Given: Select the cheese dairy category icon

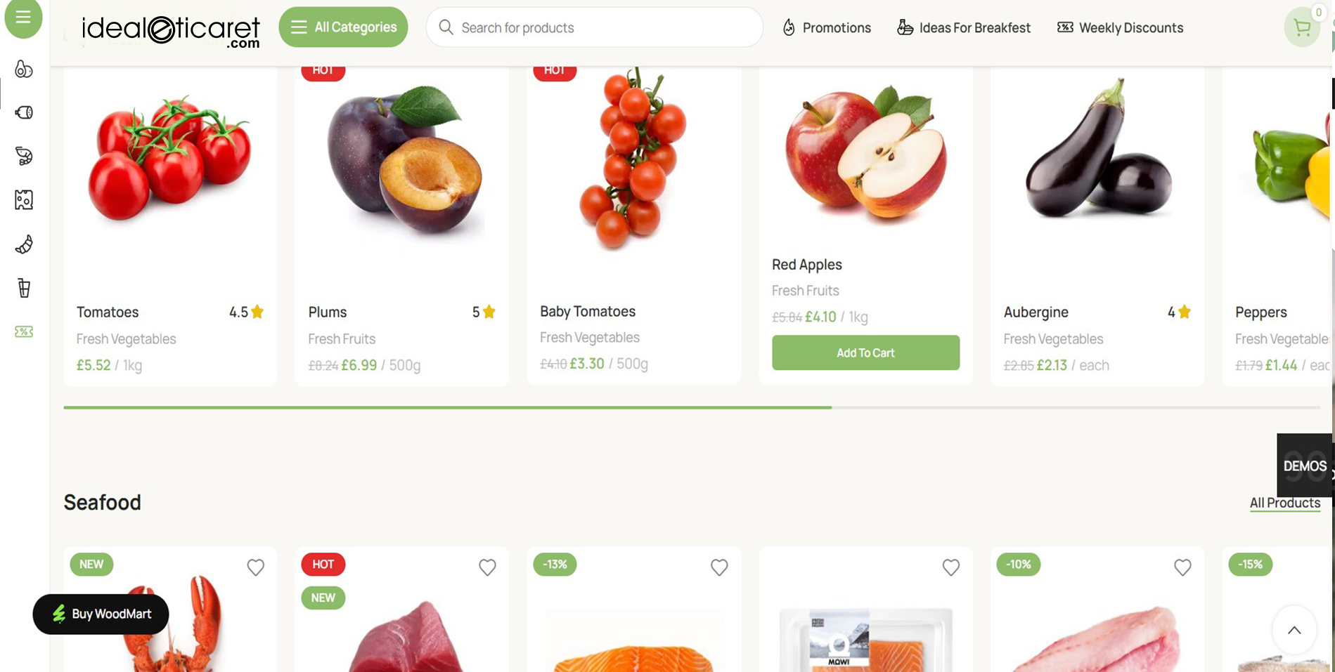Looking at the screenshot, I should [24, 200].
